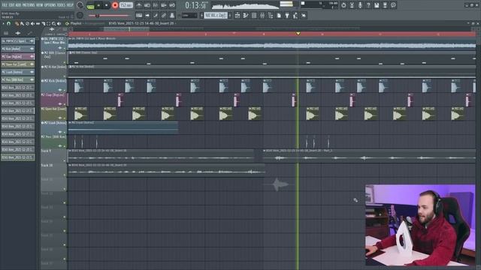Image resolution: width=481 pixels, height=270 pixels.
Task: Toggle pattern/song playback mode
Action: pyautogui.click(x=90, y=5)
